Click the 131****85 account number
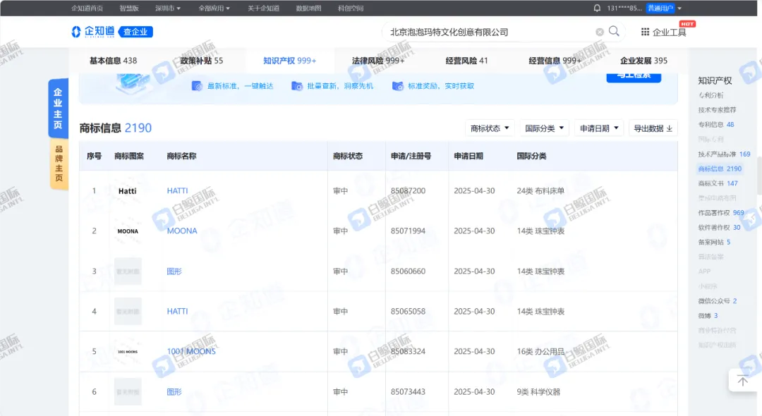 [624, 8]
